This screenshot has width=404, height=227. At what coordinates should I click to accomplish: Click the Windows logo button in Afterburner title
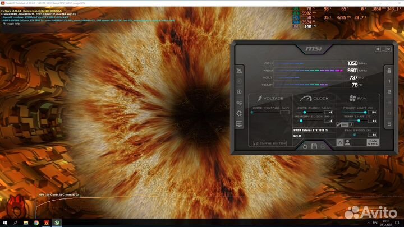(378, 49)
